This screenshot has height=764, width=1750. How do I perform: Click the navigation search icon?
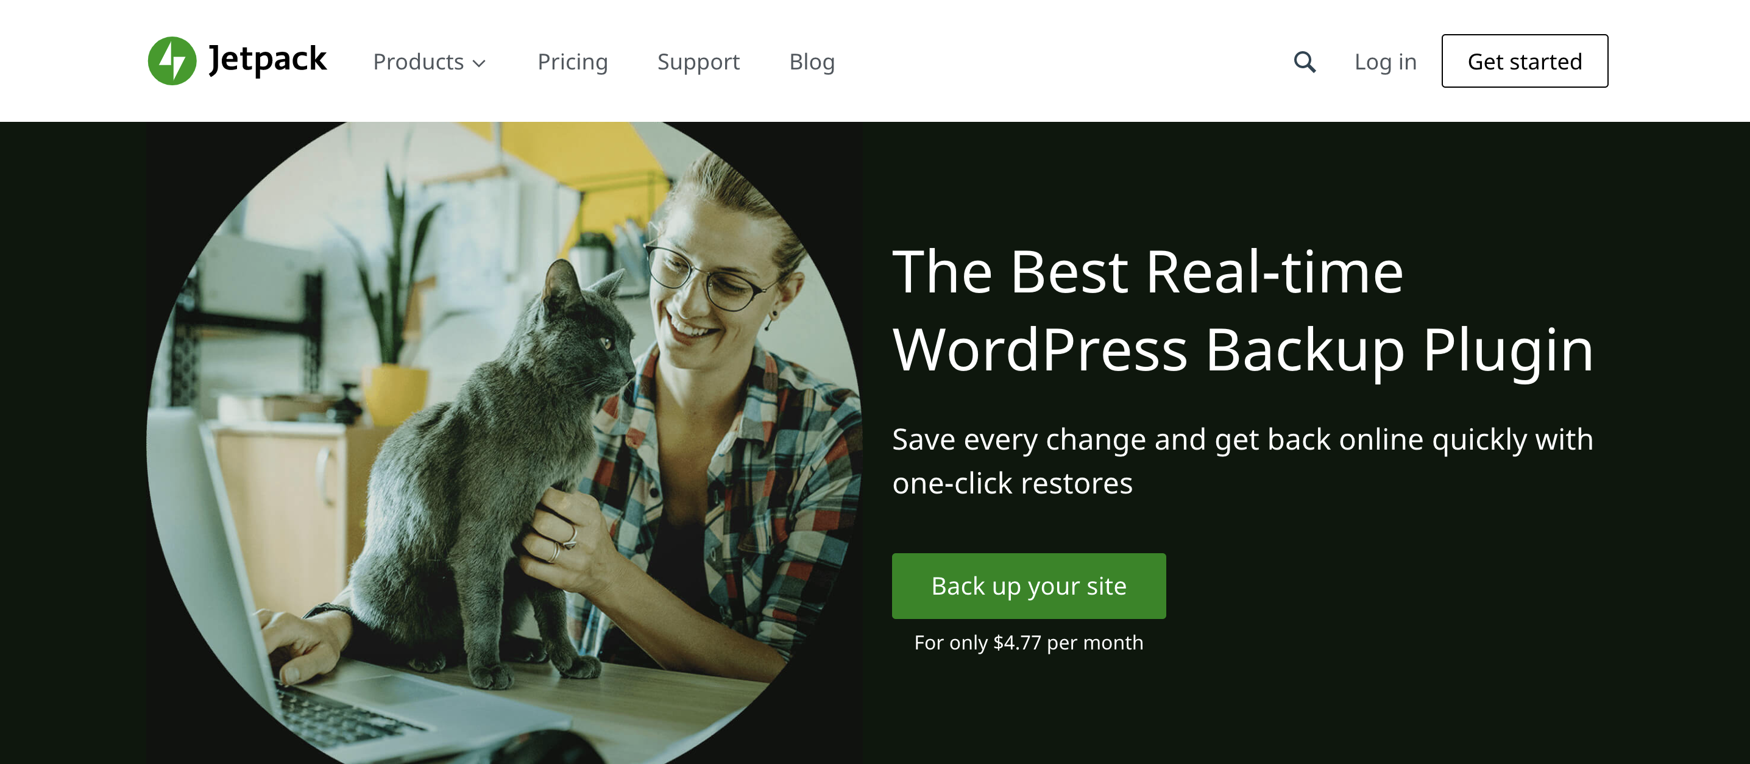coord(1303,62)
